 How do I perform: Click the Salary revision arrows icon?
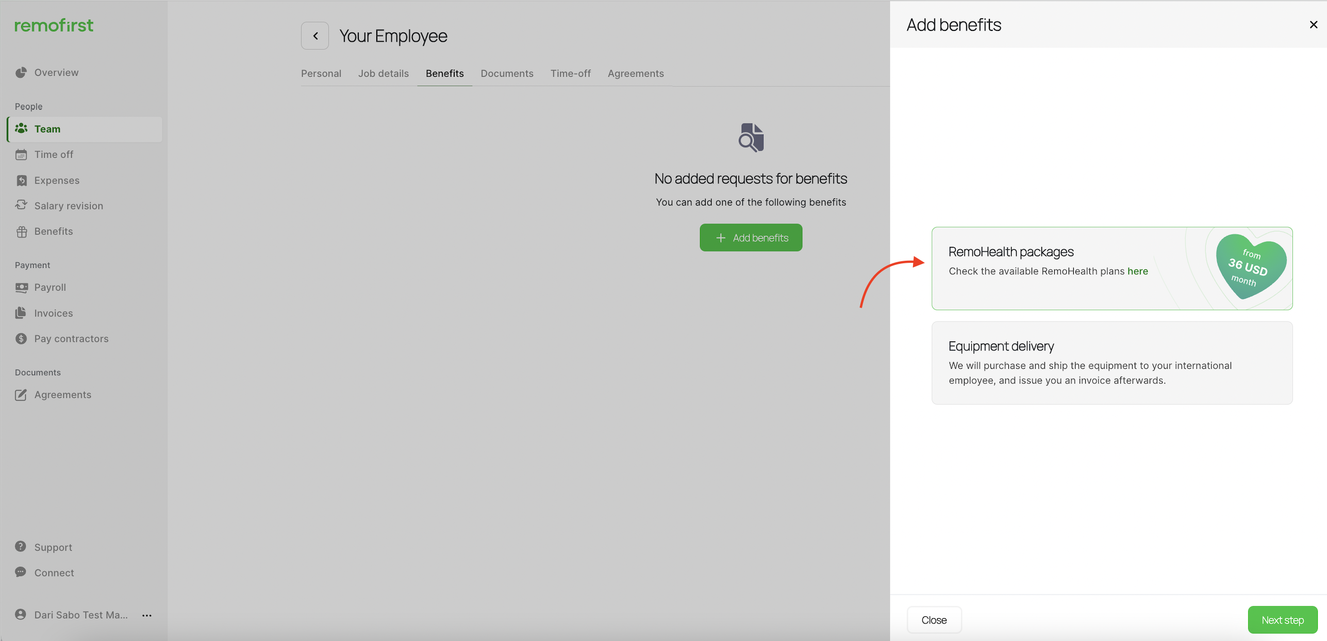pos(21,206)
